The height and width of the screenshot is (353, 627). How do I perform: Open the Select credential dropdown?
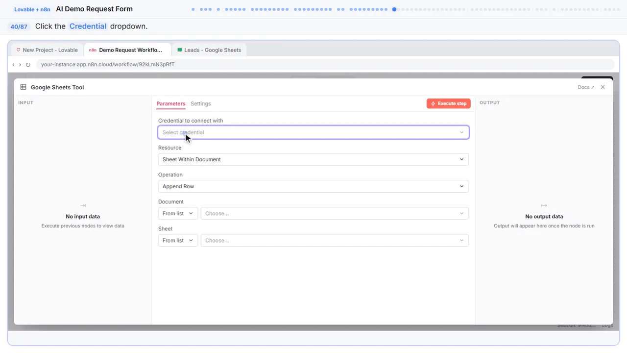coord(313,132)
